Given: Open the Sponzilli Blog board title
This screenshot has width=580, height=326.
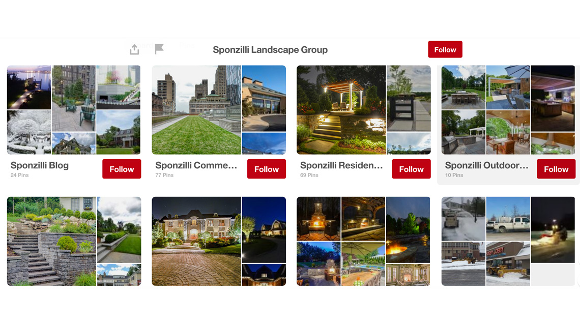Looking at the screenshot, I should coord(40,165).
